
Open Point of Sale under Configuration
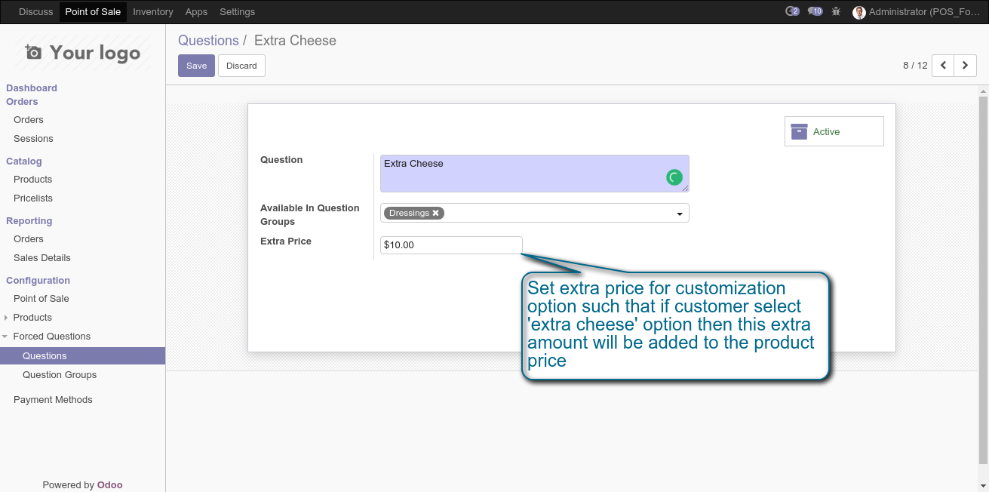[41, 299]
